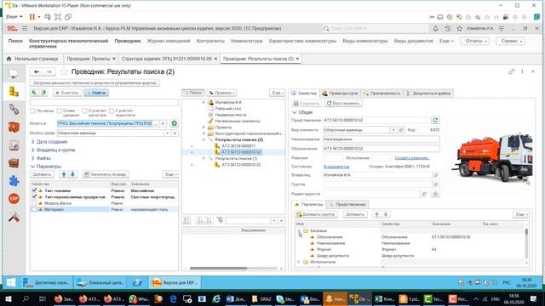The width and height of the screenshot is (545, 306).
Task: Open the briefcase icon in left sidebar
Action: pos(14,162)
